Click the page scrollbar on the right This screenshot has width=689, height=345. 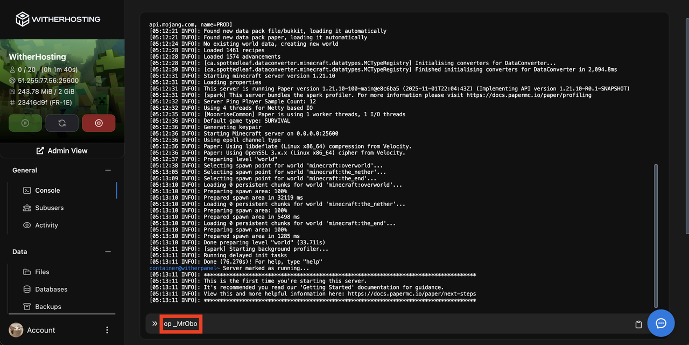[x=687, y=126]
